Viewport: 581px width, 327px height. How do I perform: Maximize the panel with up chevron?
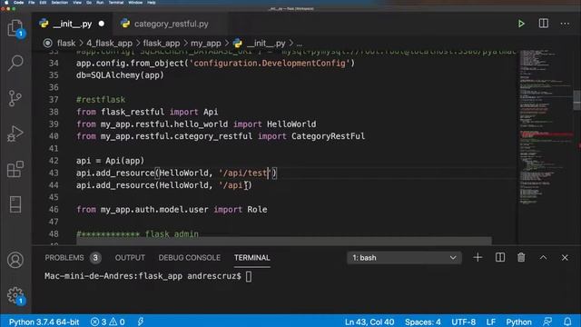tap(543, 257)
